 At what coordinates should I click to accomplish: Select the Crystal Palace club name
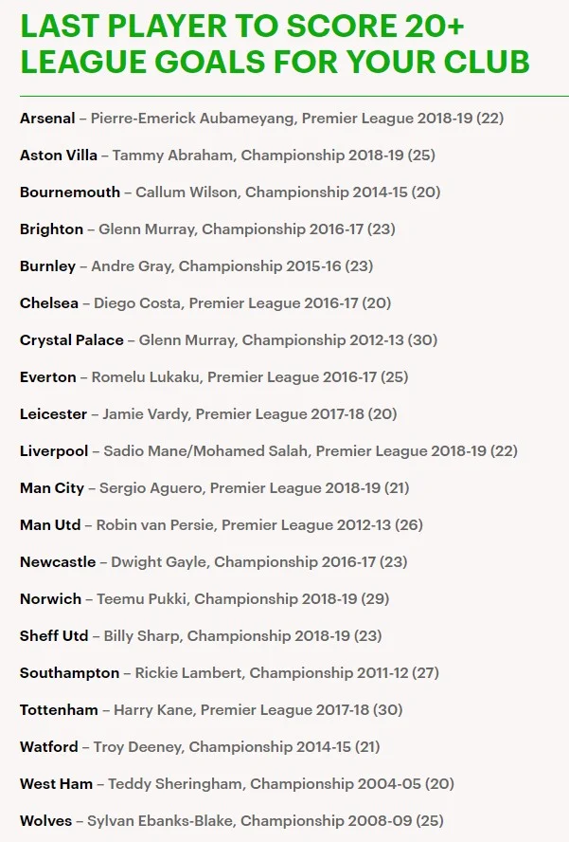(x=71, y=340)
